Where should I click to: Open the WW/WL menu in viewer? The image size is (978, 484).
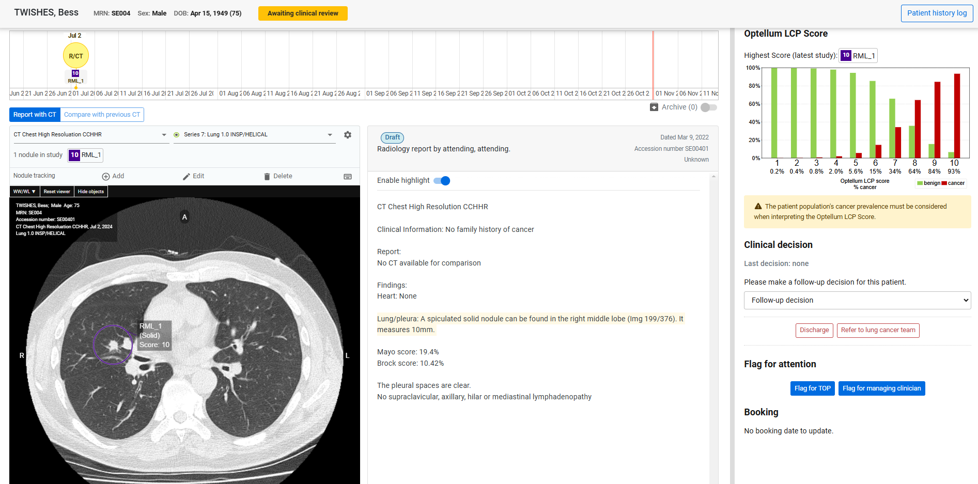click(24, 192)
